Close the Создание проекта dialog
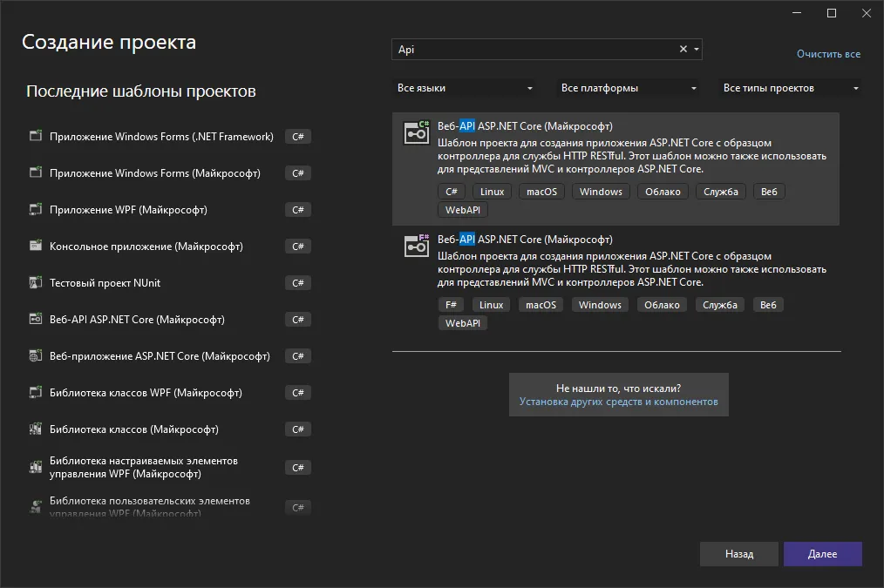This screenshot has width=884, height=588. (x=867, y=13)
